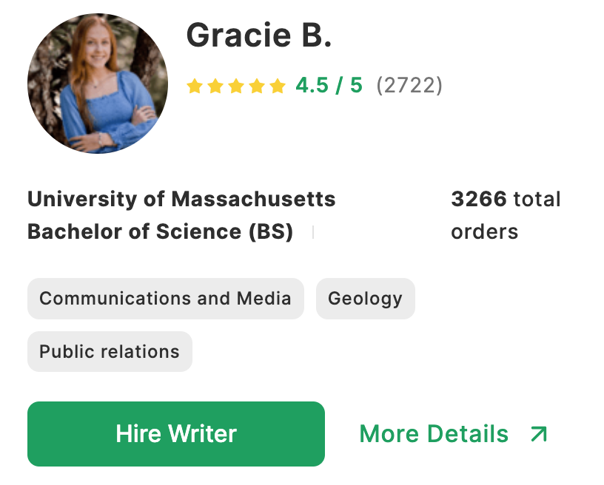Select the Communications and Media tag
Image resolution: width=604 pixels, height=485 pixels.
coord(165,299)
